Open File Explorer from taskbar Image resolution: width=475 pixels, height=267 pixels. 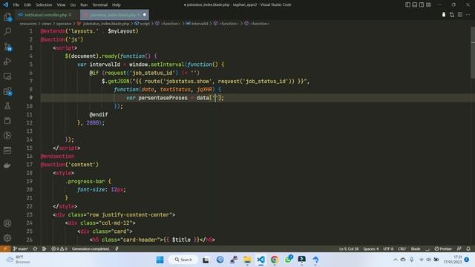click(247, 260)
